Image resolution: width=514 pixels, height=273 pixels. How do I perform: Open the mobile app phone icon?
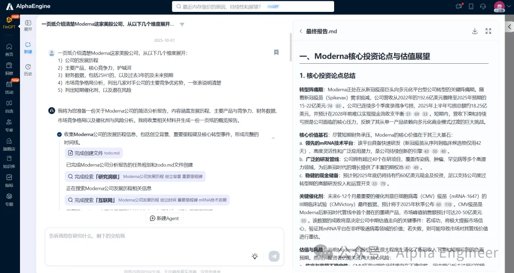pos(471,6)
